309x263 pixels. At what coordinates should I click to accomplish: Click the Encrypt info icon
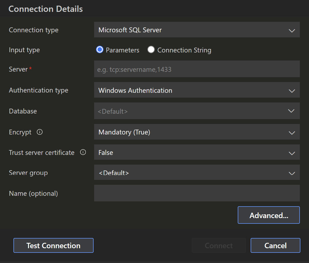40,132
